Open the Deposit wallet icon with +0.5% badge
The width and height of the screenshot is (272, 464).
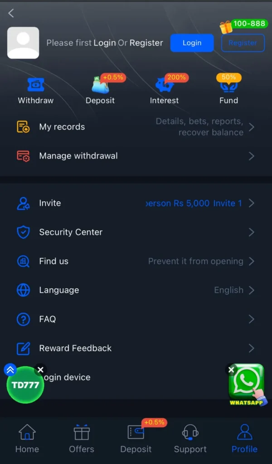tap(100, 85)
